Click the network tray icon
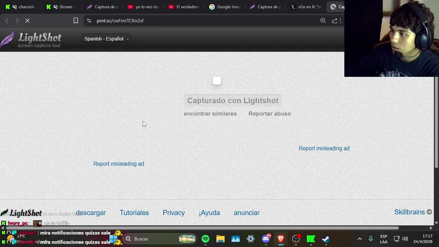Screen dimensions: 439x247 396,239
